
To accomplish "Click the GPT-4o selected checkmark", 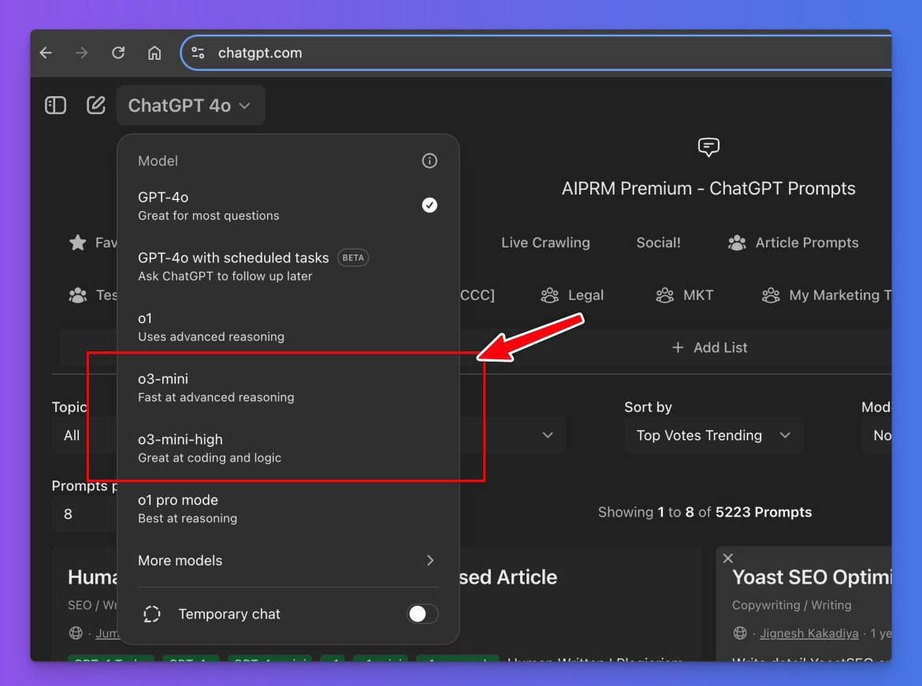I will 429,205.
